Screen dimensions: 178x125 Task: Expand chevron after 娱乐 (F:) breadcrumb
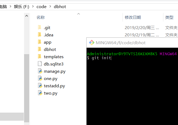coord(33,6)
